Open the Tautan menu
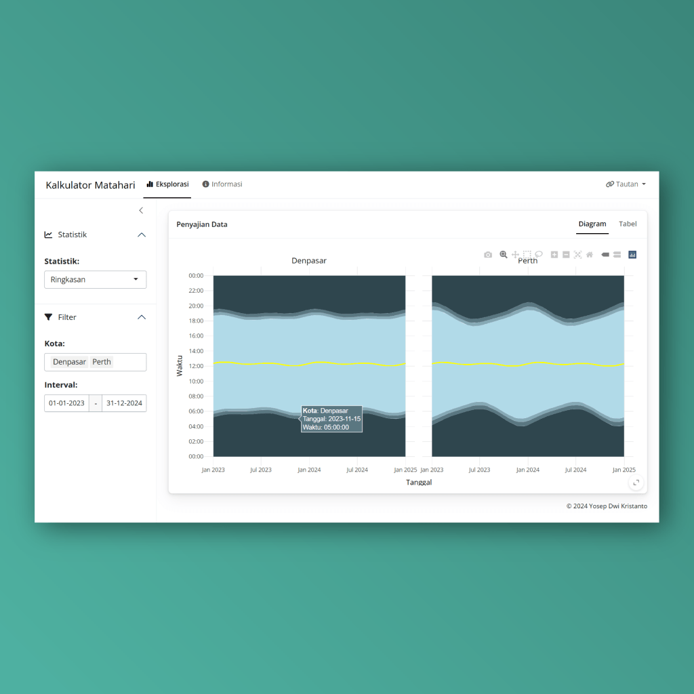694x694 pixels. click(626, 184)
